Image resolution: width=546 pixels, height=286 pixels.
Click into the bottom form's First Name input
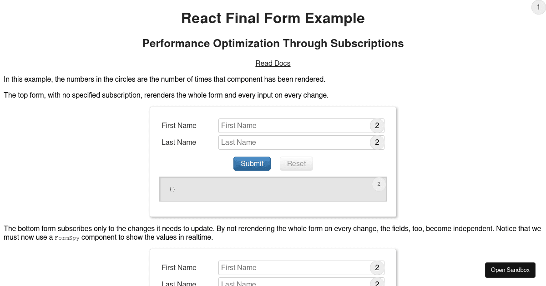tap(291, 268)
